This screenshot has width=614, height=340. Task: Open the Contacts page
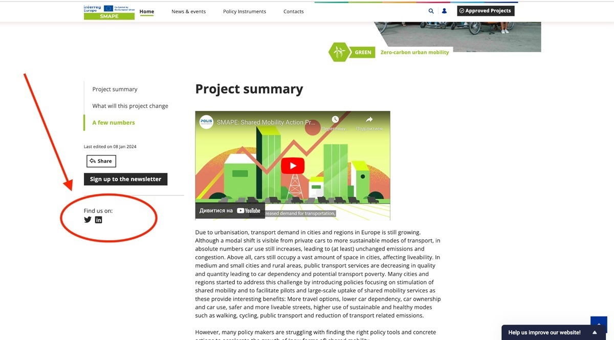click(x=293, y=11)
